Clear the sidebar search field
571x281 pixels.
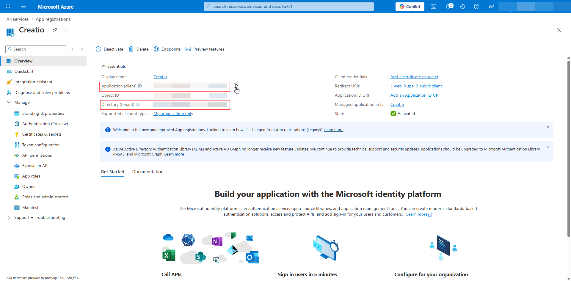coord(72,49)
